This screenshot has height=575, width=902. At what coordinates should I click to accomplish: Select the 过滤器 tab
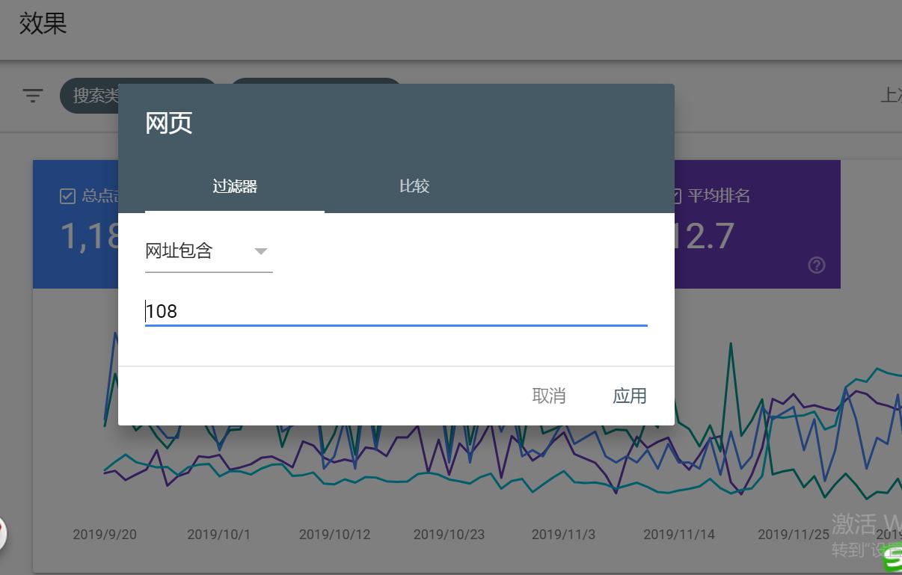pyautogui.click(x=234, y=185)
